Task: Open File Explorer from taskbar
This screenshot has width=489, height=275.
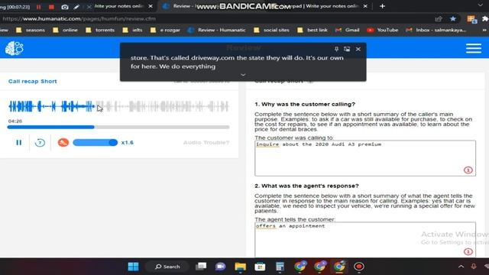Action: [240, 267]
